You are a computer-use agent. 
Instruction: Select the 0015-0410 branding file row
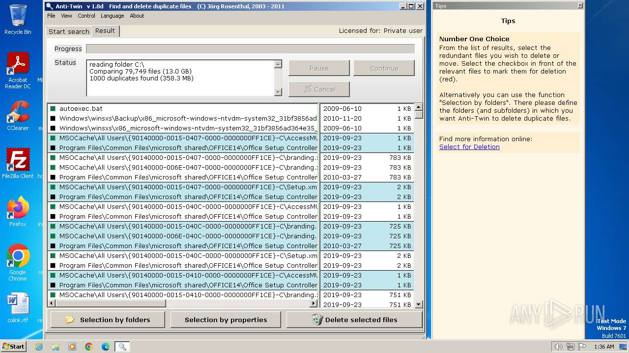183,295
